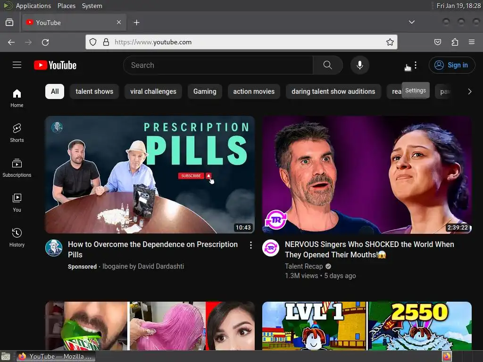The image size is (483, 362).
Task: Click the YouTube logo
Action: (x=55, y=65)
